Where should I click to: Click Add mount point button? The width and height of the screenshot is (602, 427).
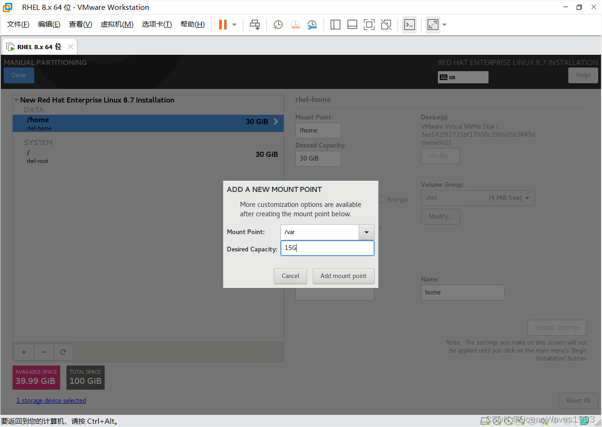[x=344, y=276]
